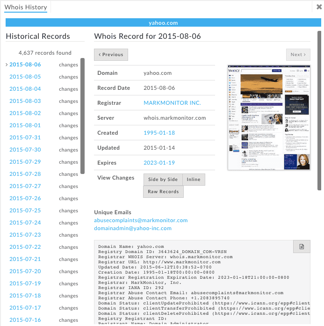The image size is (324, 326).
Task: Select the 2015-07-21 historical record
Action: (x=25, y=259)
